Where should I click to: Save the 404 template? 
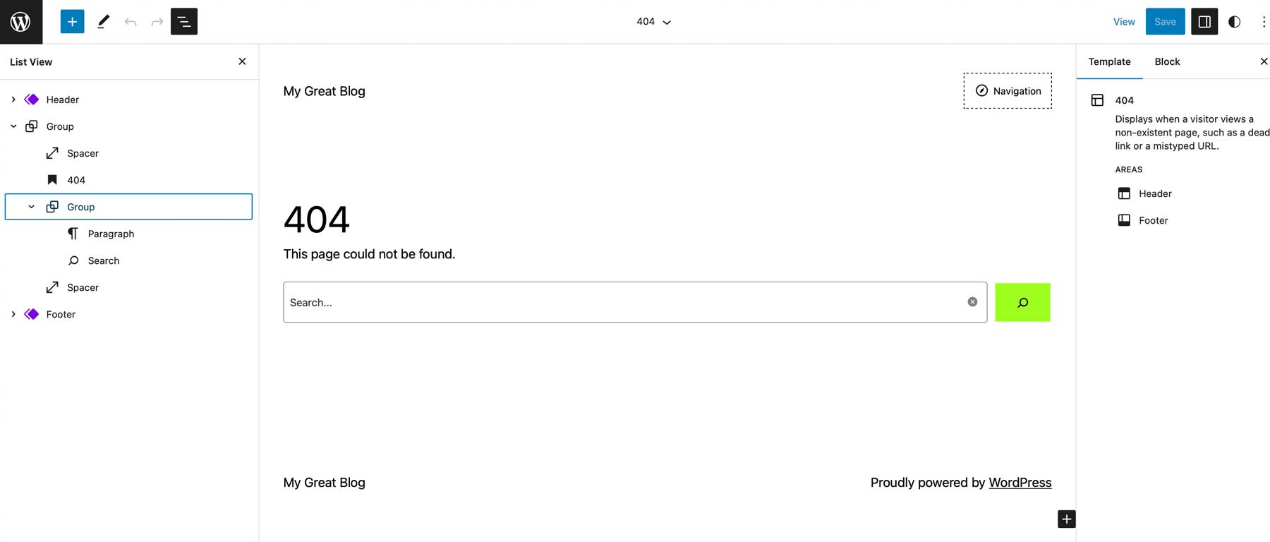tap(1165, 21)
